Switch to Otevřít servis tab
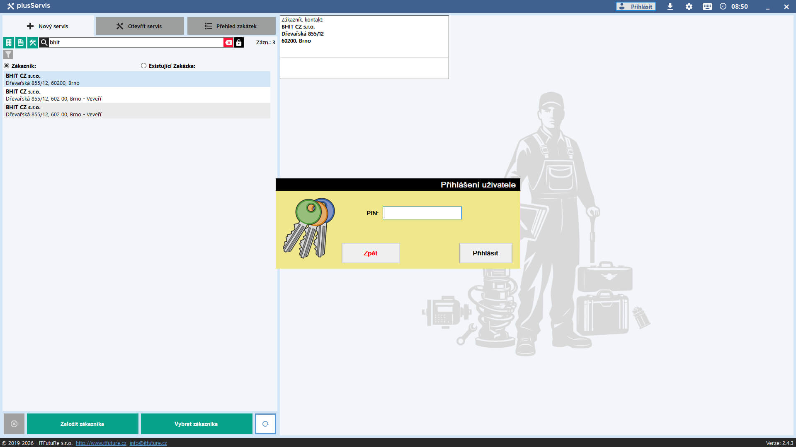Screen dimensions: 796x447 tap(140, 26)
